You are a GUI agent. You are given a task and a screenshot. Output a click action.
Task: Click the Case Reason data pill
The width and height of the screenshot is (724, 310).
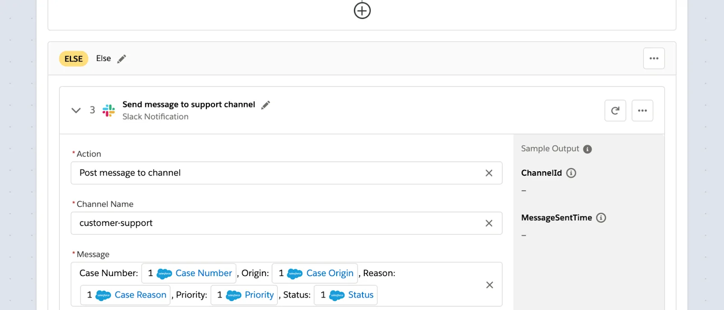click(x=126, y=295)
